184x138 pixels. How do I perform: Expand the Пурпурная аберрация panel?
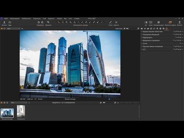[141, 34]
